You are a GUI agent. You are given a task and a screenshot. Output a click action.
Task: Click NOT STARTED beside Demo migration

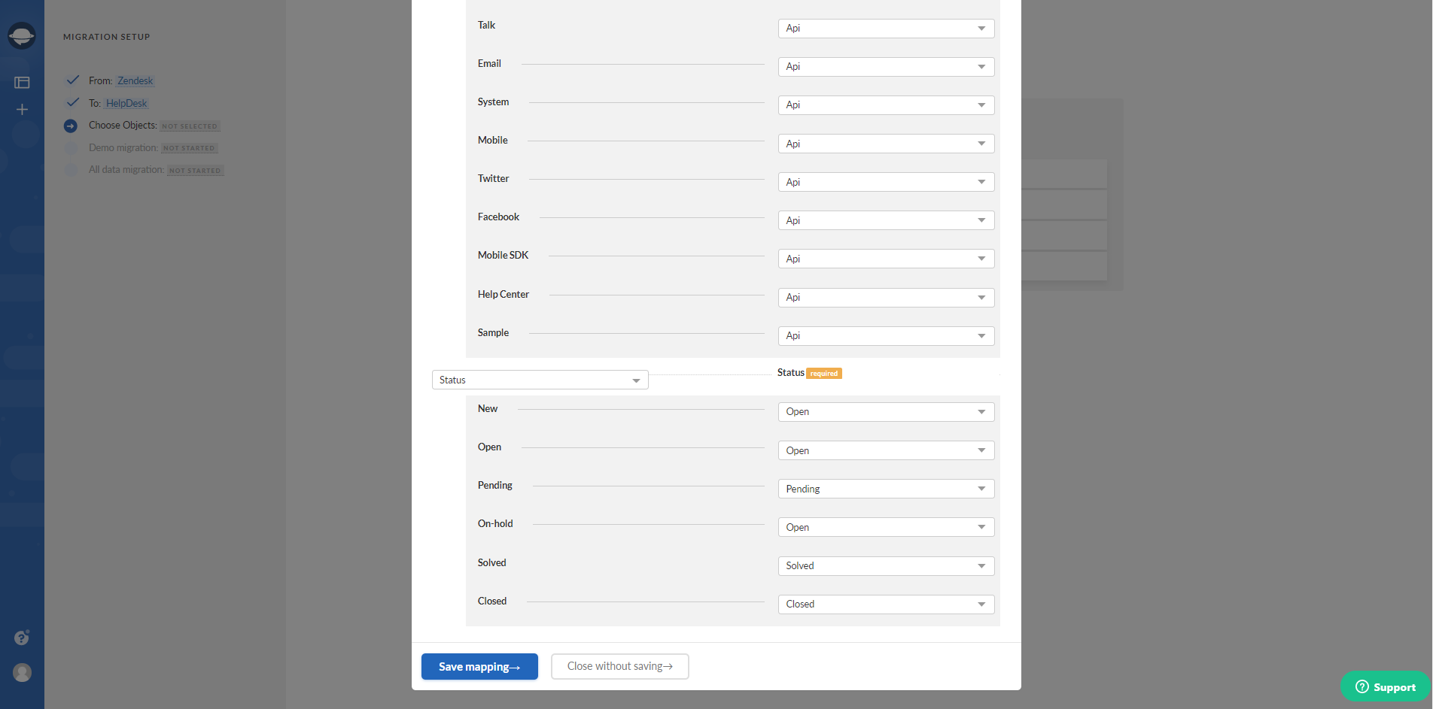coord(189,147)
